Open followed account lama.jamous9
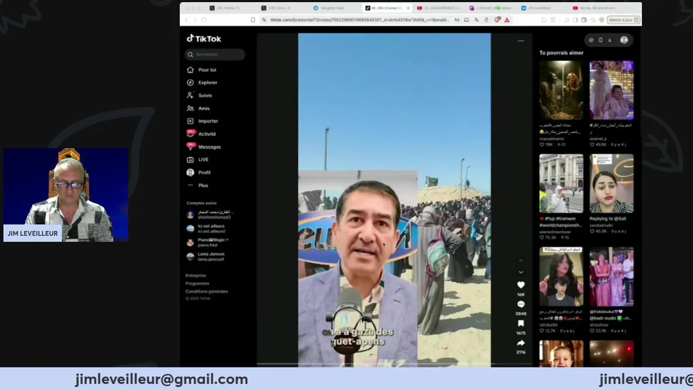693x390 pixels. pyautogui.click(x=206, y=257)
